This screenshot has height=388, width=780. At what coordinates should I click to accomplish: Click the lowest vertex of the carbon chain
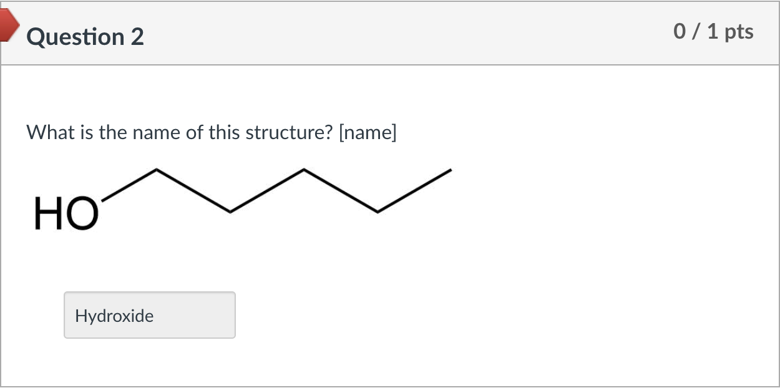(x=230, y=212)
